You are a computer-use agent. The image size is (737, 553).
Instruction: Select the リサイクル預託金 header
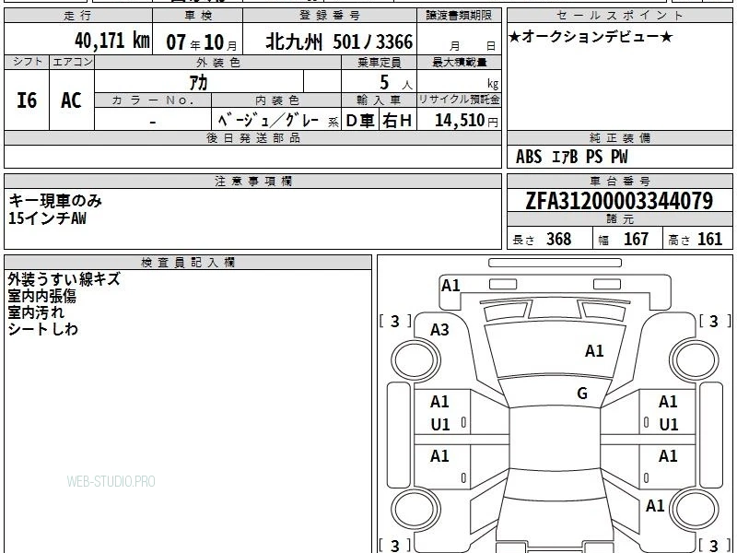pyautogui.click(x=459, y=100)
